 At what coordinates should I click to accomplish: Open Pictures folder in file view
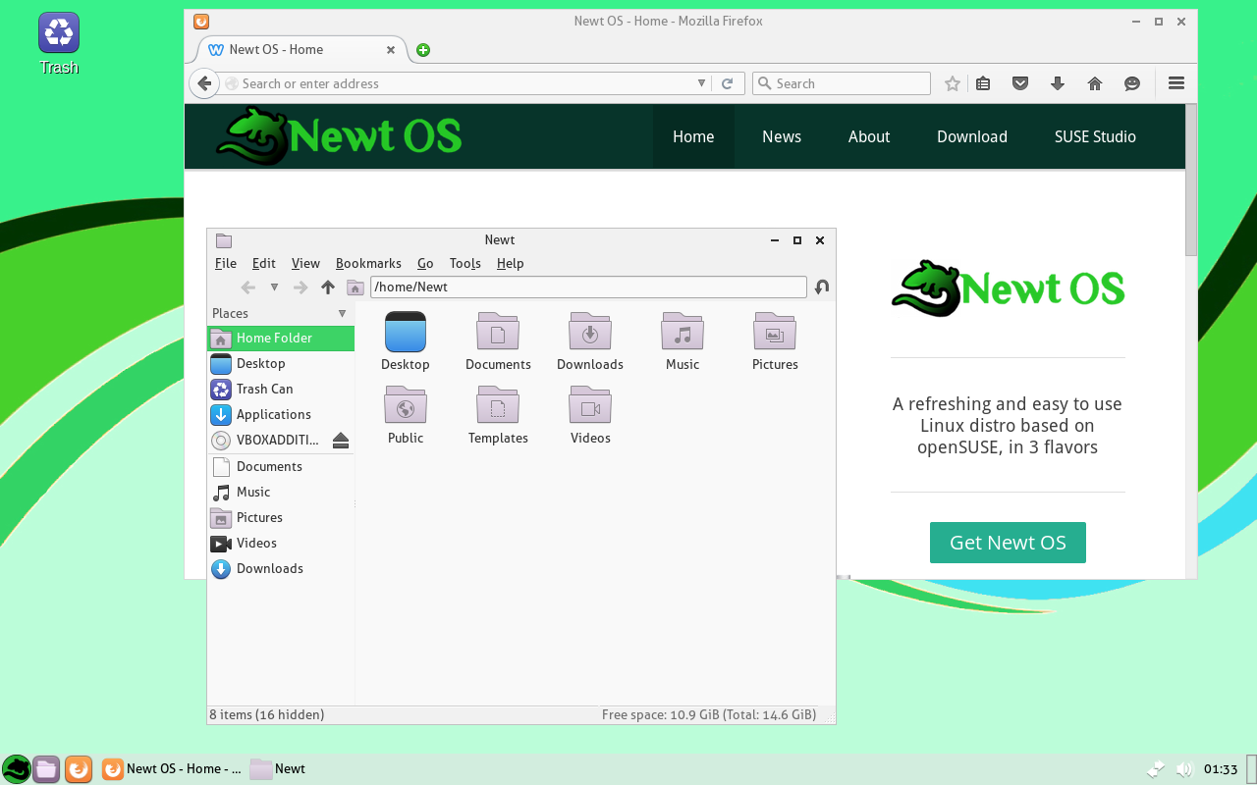(775, 332)
